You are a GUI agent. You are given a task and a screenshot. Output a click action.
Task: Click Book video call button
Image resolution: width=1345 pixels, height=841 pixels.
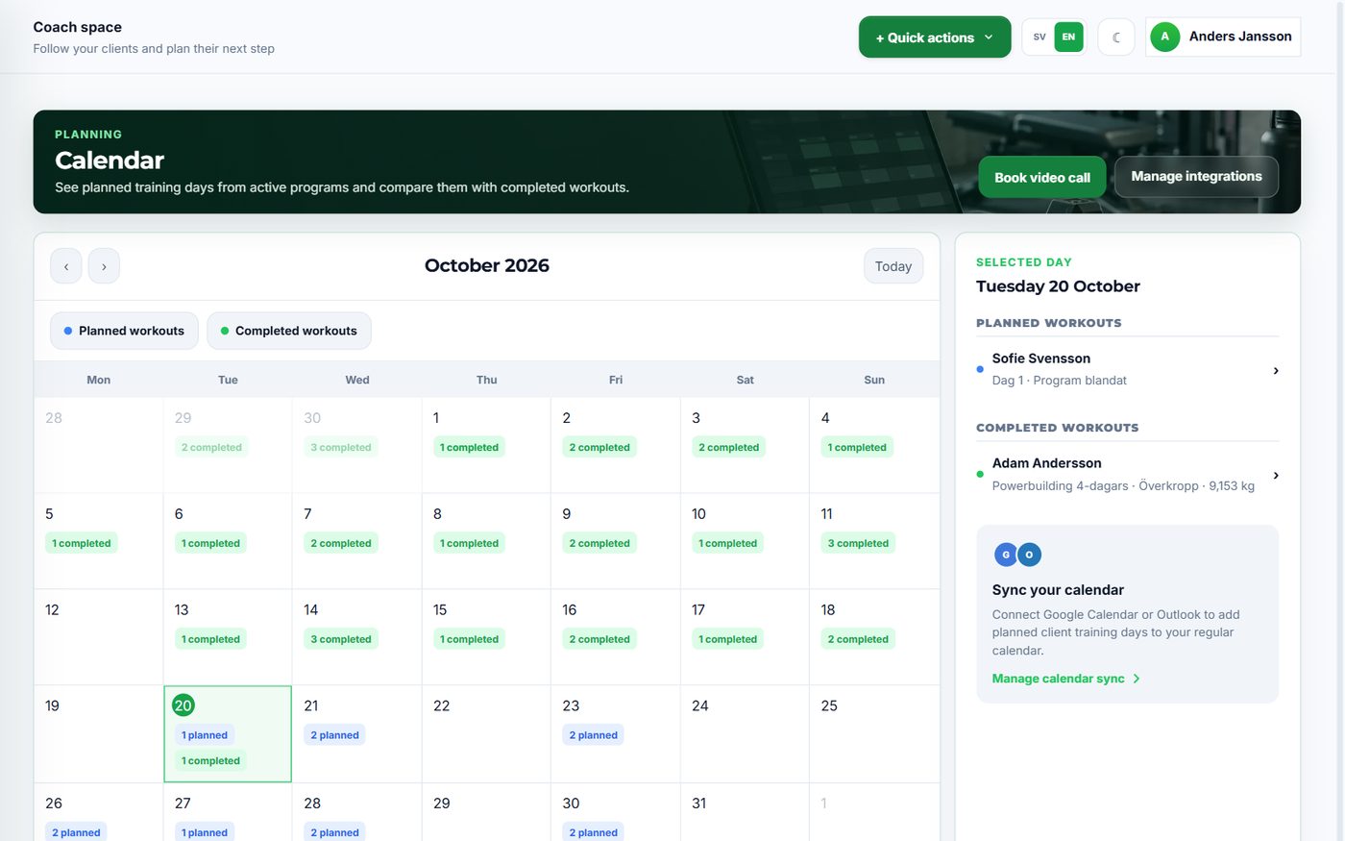(1042, 177)
